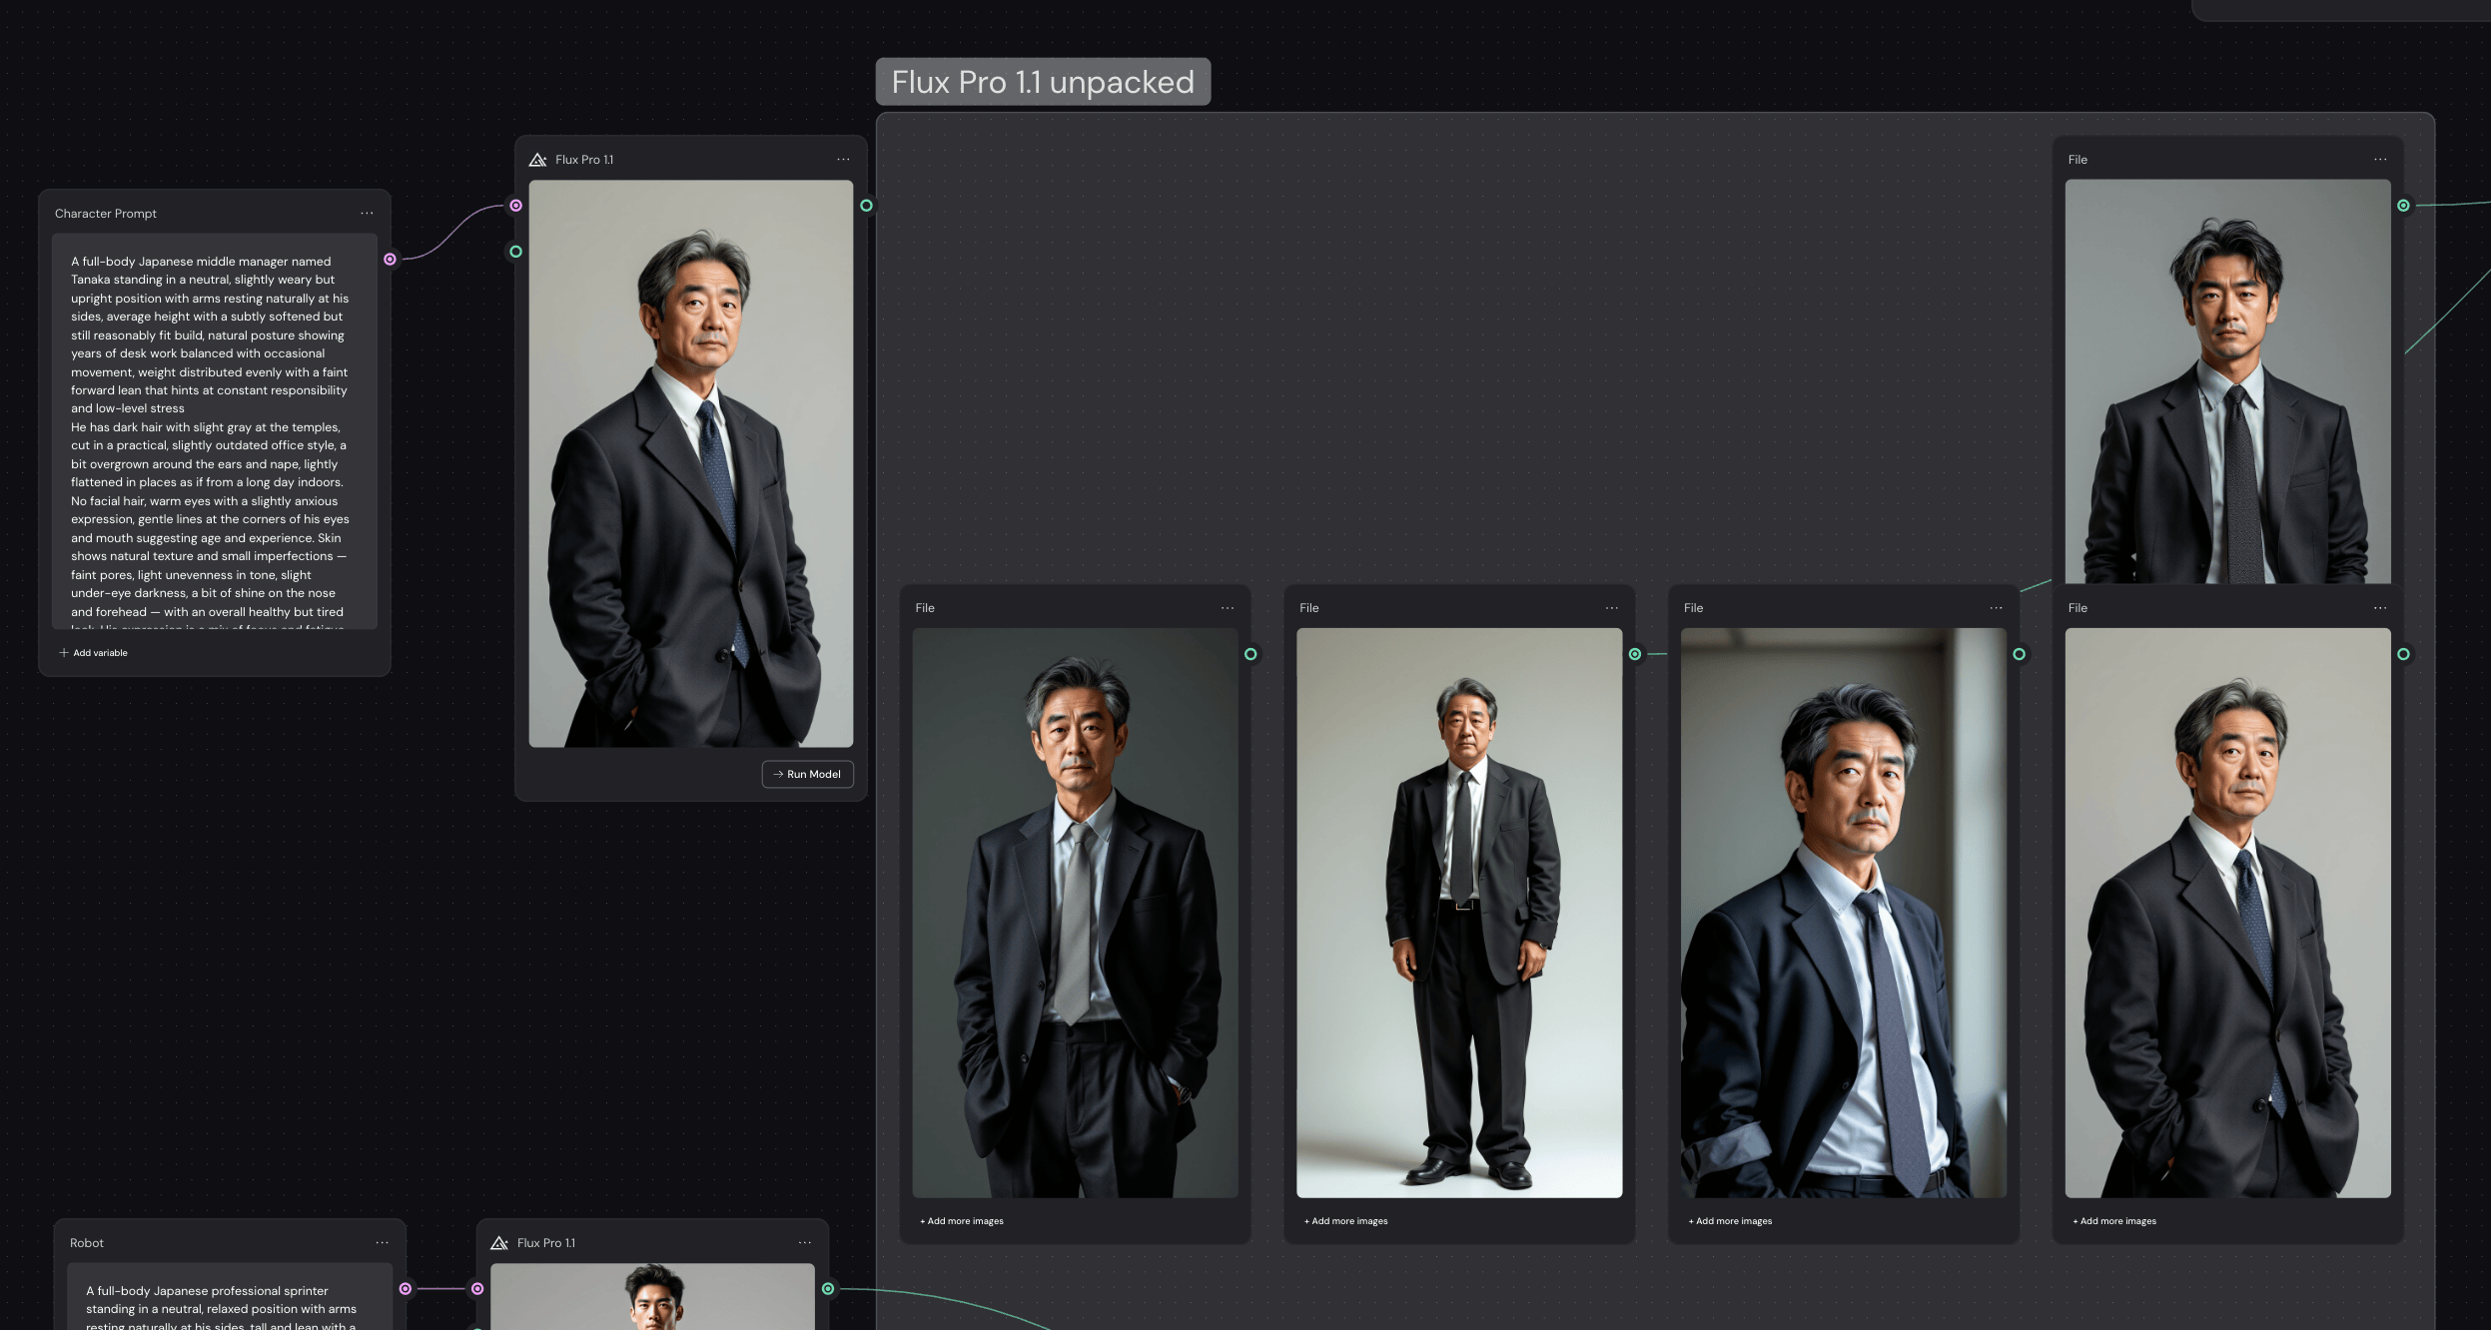The image size is (2491, 1330).
Task: Open the Character Prompt node options menu
Action: pos(367,213)
